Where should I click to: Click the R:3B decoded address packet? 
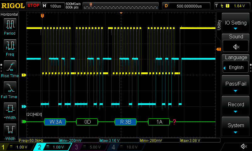pos(125,122)
